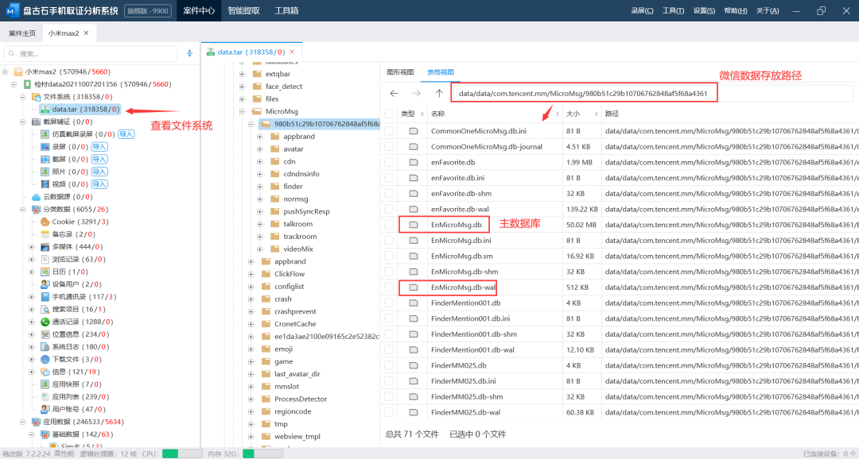Collapse the MicroMsg folder node
This screenshot has height=459, width=859.
click(x=242, y=112)
